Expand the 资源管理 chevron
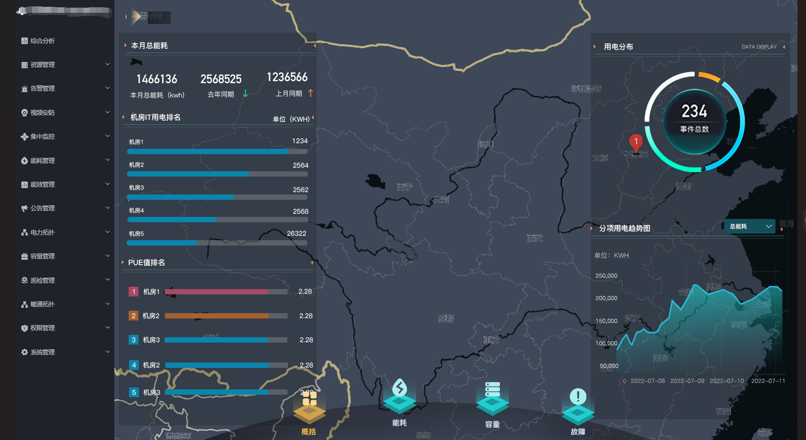The width and height of the screenshot is (806, 440). click(107, 64)
